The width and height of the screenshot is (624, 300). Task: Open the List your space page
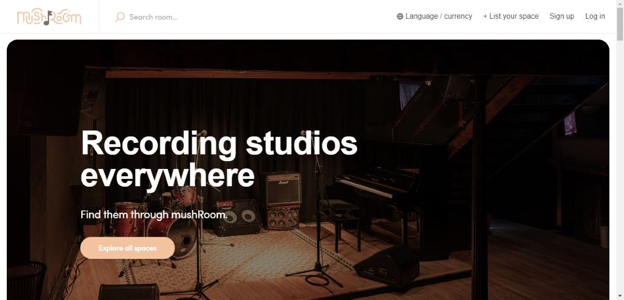pyautogui.click(x=511, y=16)
